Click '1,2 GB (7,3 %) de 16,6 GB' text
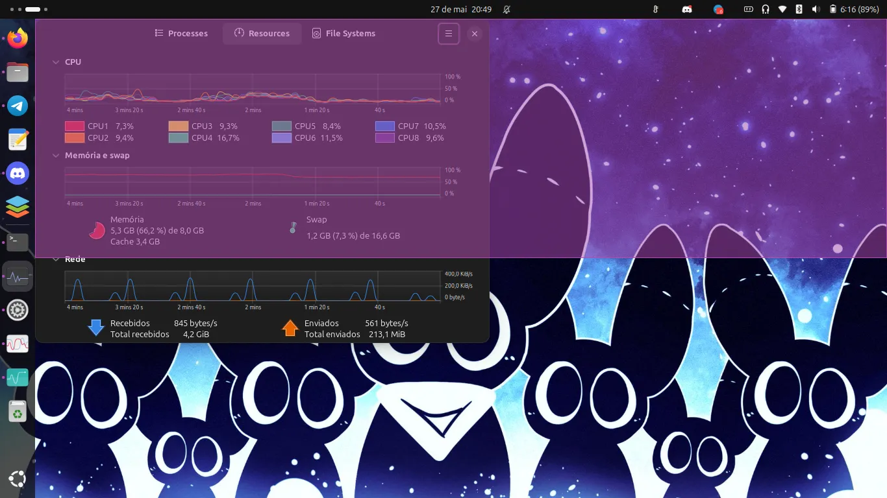The height and width of the screenshot is (498, 887). click(x=353, y=236)
